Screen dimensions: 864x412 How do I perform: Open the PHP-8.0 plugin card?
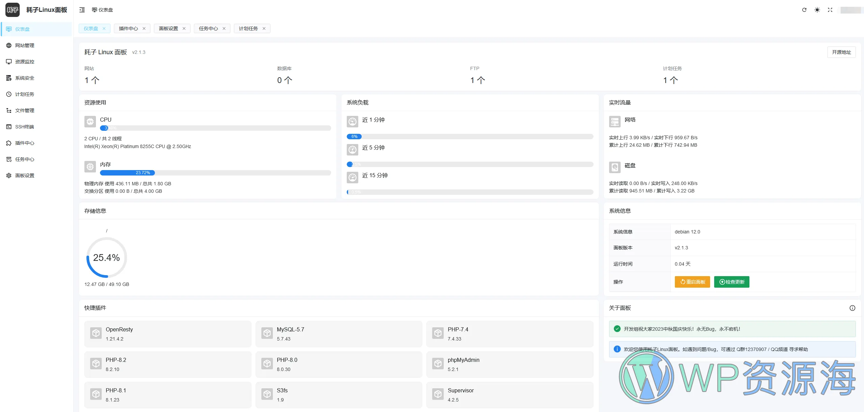coord(339,365)
